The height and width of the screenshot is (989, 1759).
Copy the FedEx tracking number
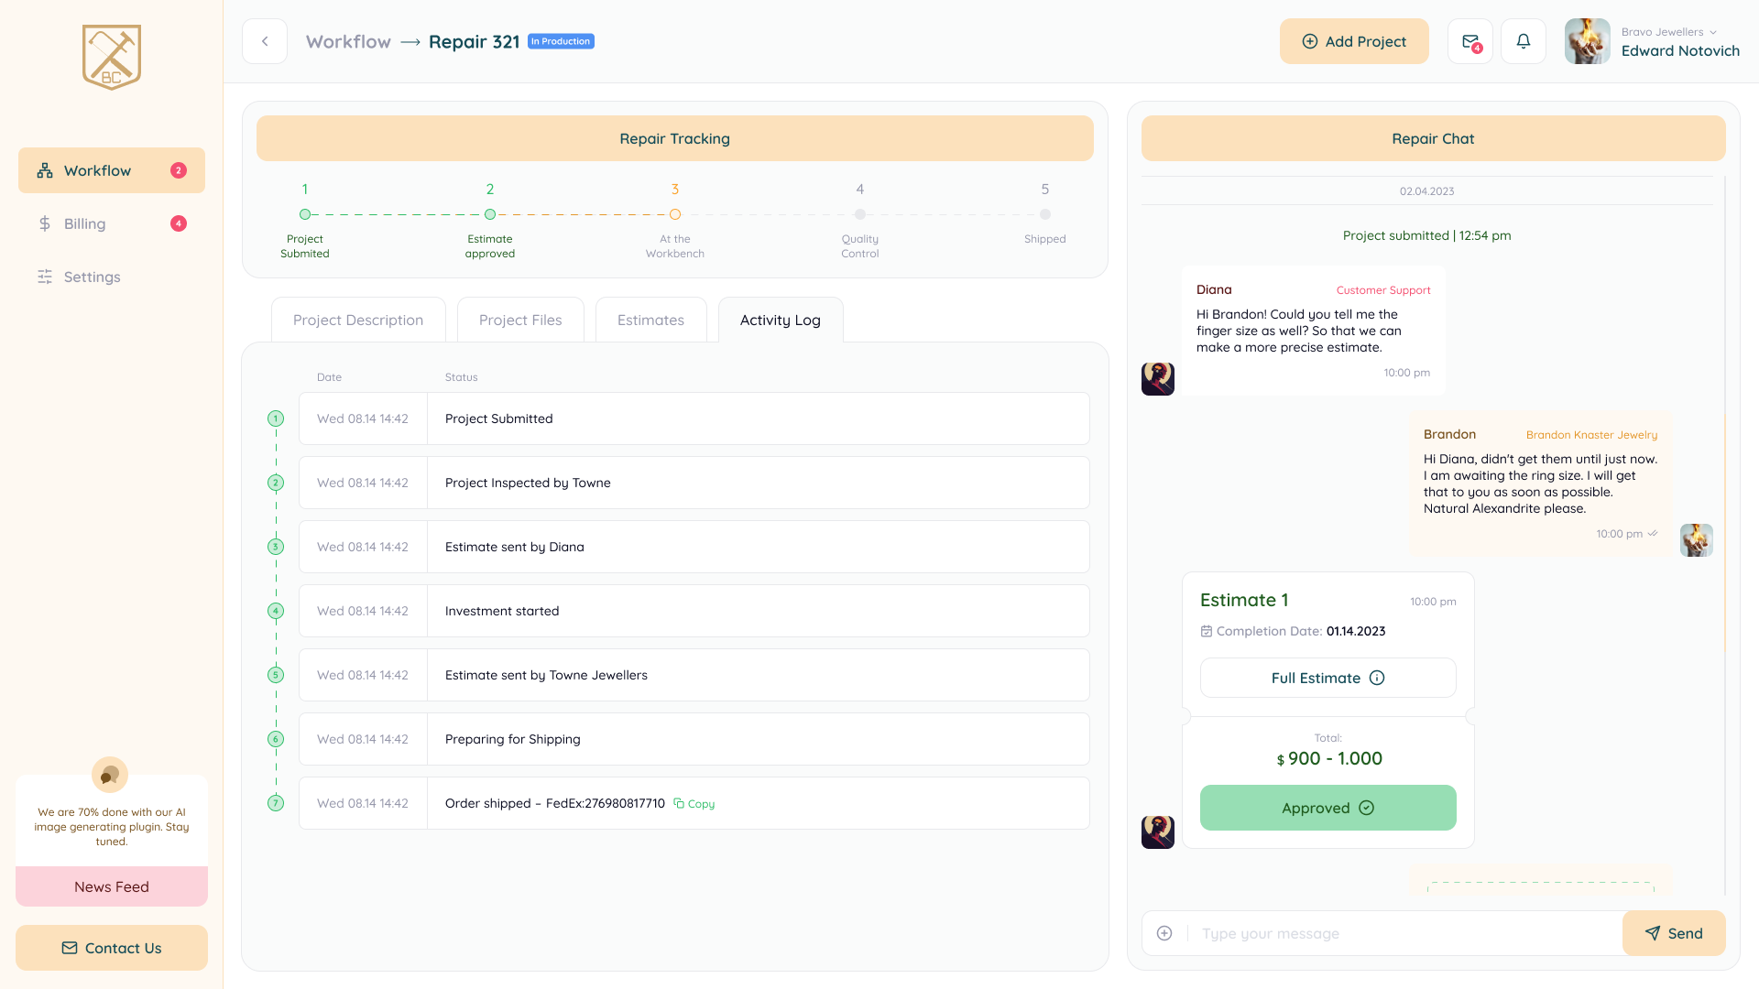point(694,804)
